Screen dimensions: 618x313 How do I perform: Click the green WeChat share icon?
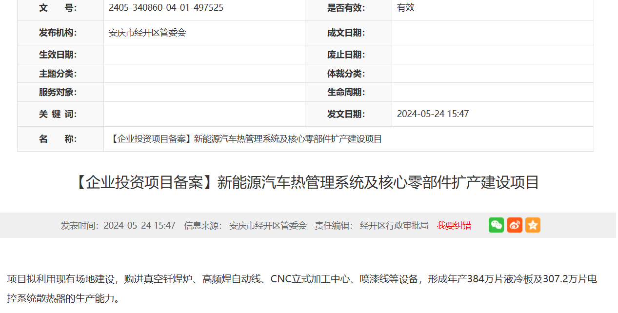click(496, 225)
